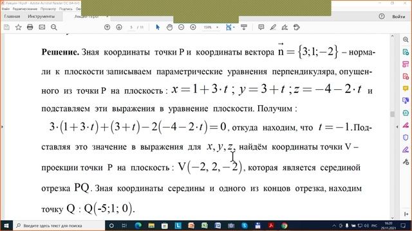Go to next page arrow
Screen dimensions: 412x231
119,27
